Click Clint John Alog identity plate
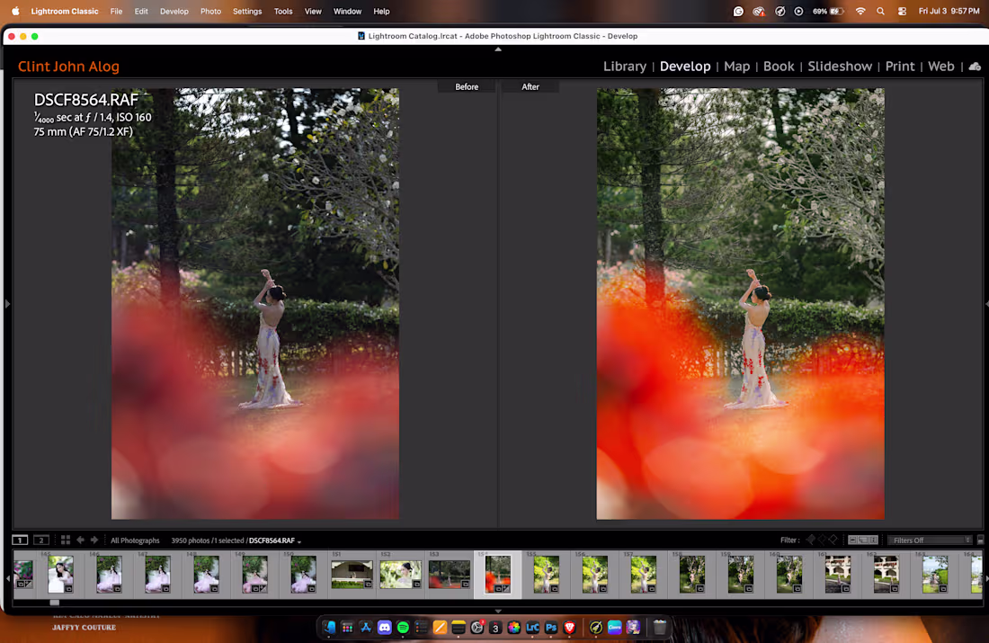This screenshot has height=643, width=989. coord(68,67)
